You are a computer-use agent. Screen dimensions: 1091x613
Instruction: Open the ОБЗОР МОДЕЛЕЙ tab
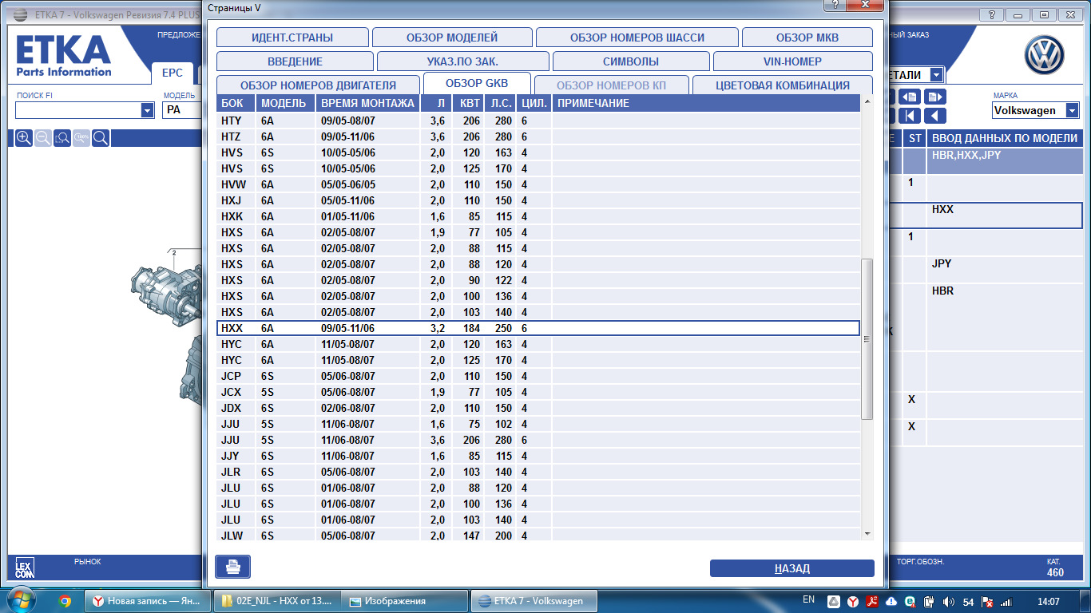click(x=452, y=38)
